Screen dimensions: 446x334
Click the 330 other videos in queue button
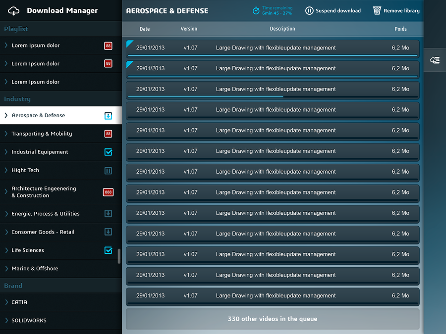(x=272, y=319)
